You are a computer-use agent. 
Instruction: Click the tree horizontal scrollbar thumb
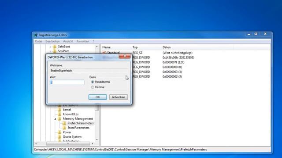[x=68, y=144]
